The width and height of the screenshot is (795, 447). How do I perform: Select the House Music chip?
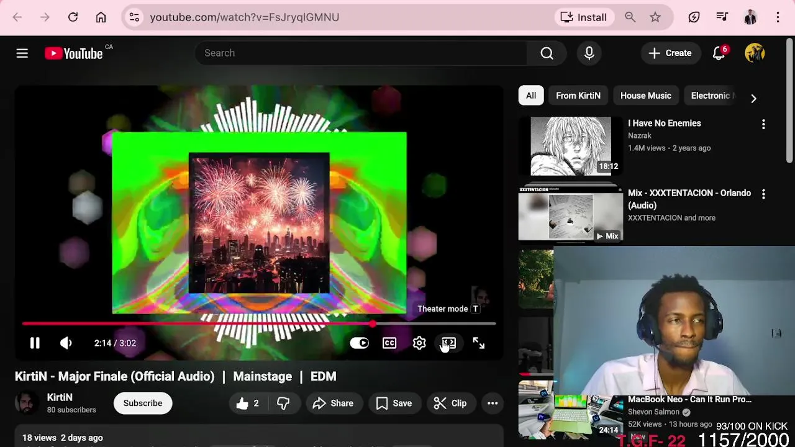click(x=646, y=96)
